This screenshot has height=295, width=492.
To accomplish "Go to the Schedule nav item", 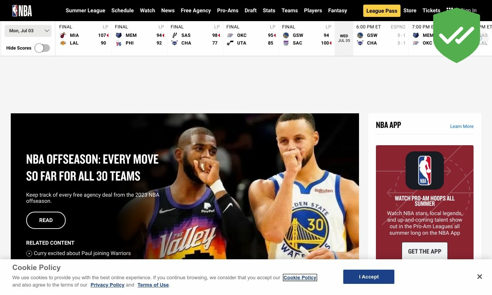I will tap(123, 11).
